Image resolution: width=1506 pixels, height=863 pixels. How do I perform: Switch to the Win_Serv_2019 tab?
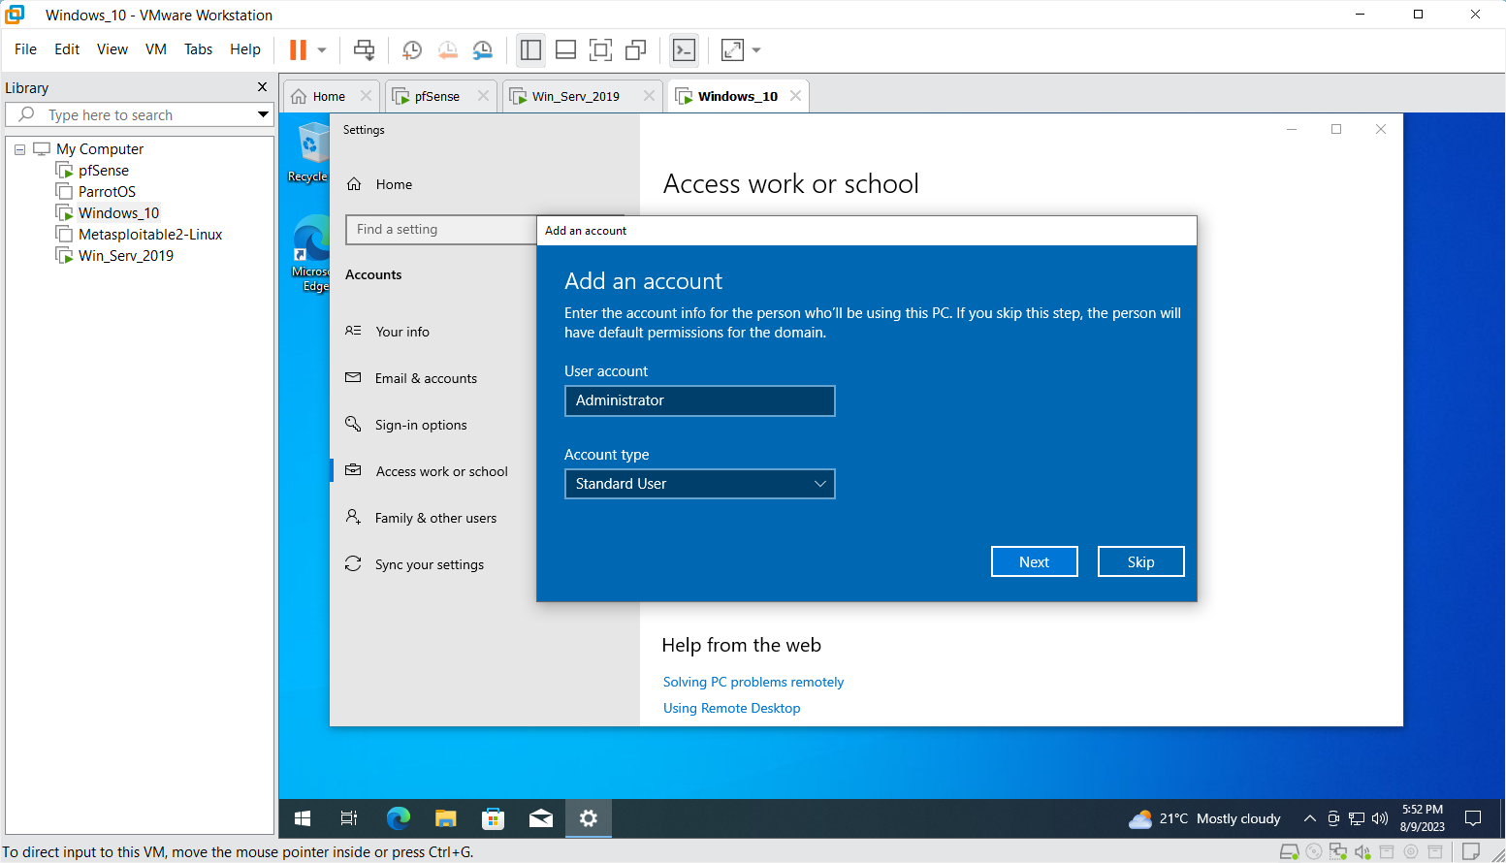575,96
